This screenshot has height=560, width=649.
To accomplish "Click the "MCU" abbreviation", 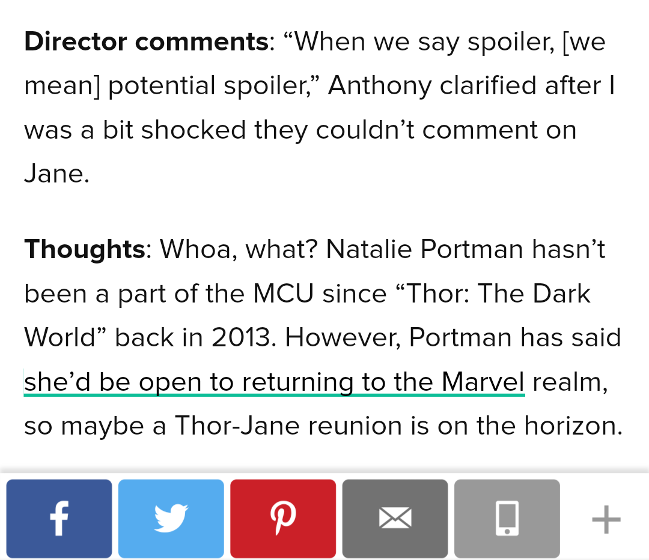I will point(284,294).
